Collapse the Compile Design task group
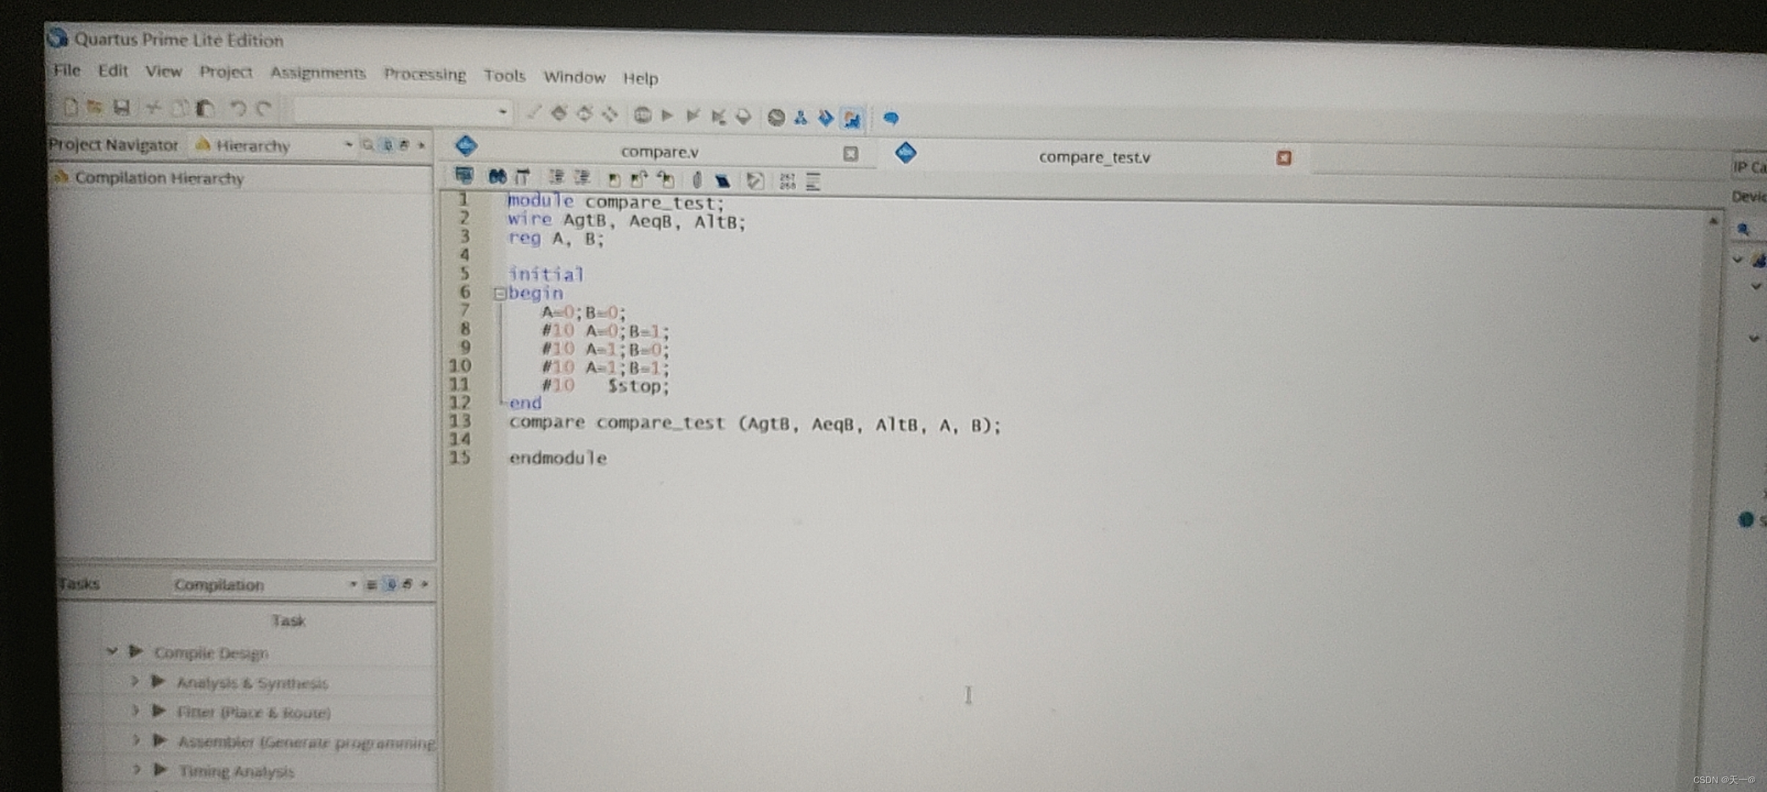Screen dimensions: 1767x792 pyautogui.click(x=112, y=651)
